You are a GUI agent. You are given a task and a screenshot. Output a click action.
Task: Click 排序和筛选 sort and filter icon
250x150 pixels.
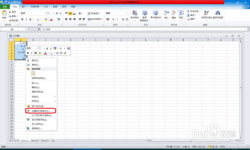(206, 13)
